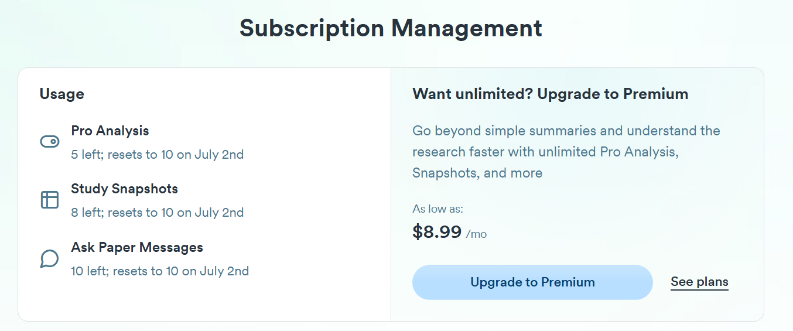Image resolution: width=793 pixels, height=331 pixels.
Task: Click "research faster with unlimited Pro Analysis" line
Action: coord(545,152)
